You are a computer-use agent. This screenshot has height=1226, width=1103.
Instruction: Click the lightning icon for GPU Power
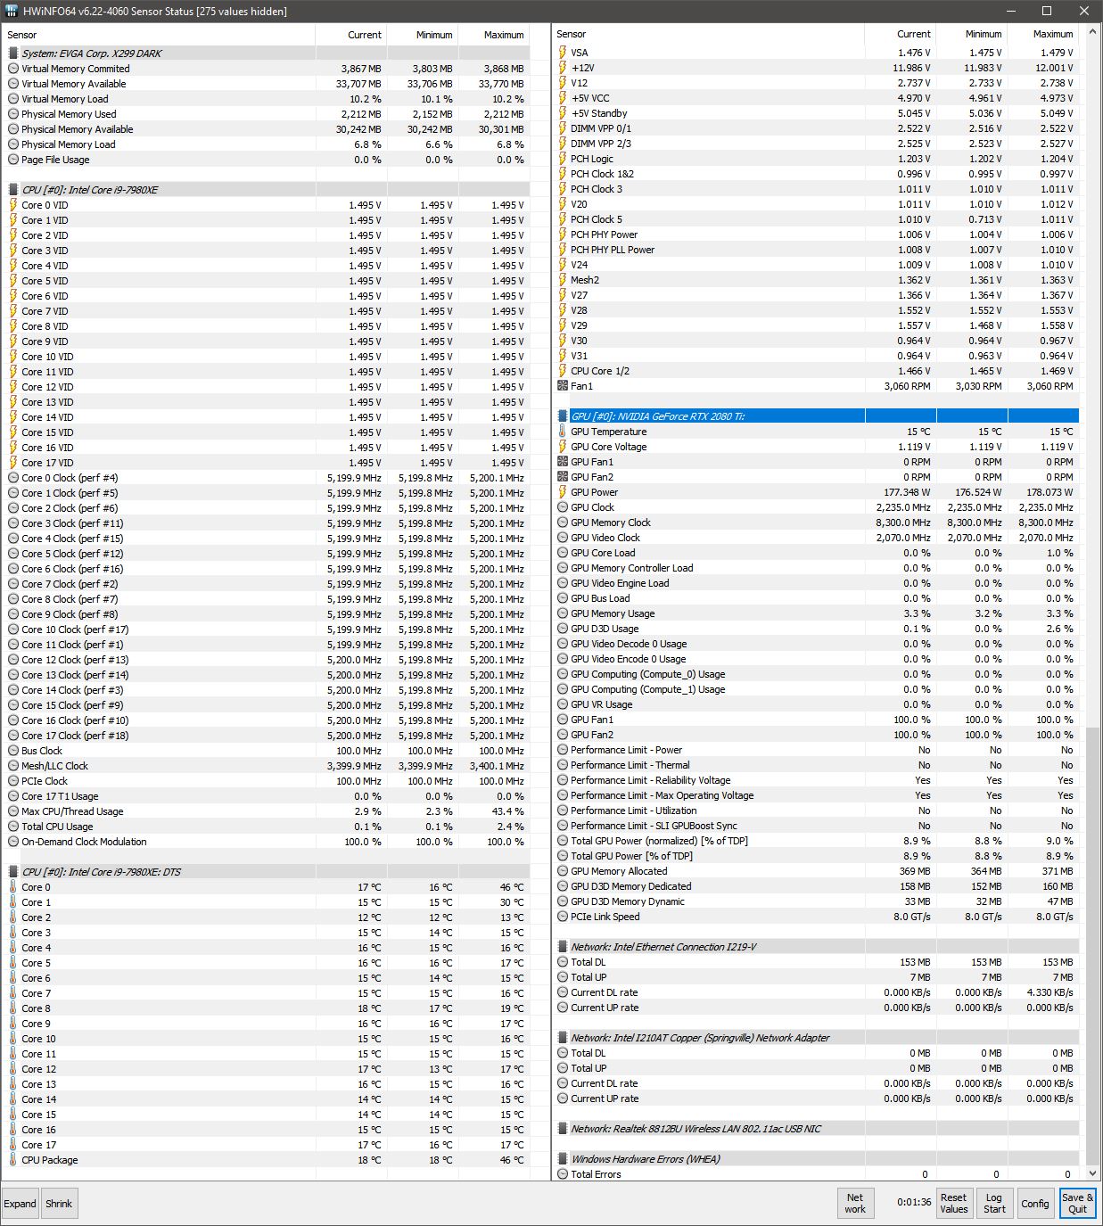(563, 492)
